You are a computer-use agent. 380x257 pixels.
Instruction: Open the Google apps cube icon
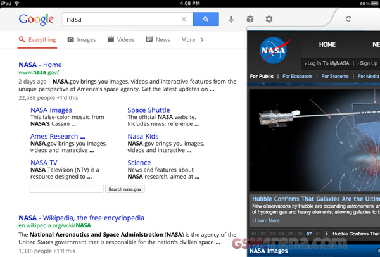250,19
